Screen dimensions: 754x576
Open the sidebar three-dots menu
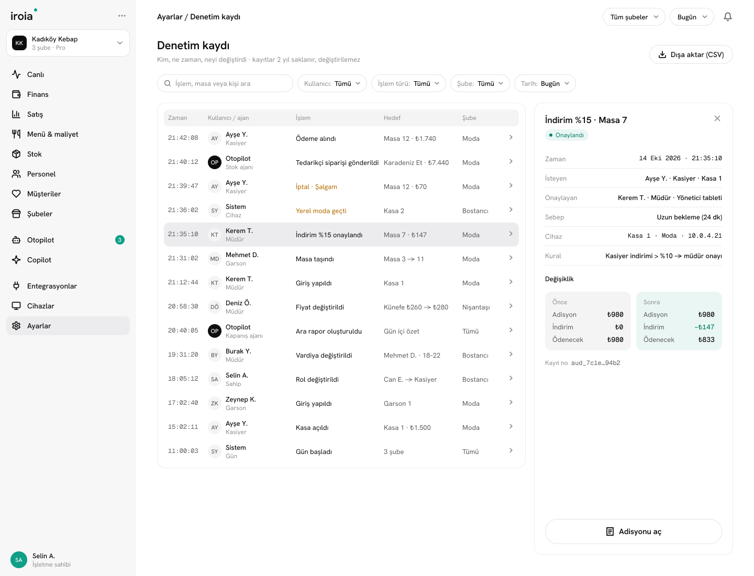[122, 16]
